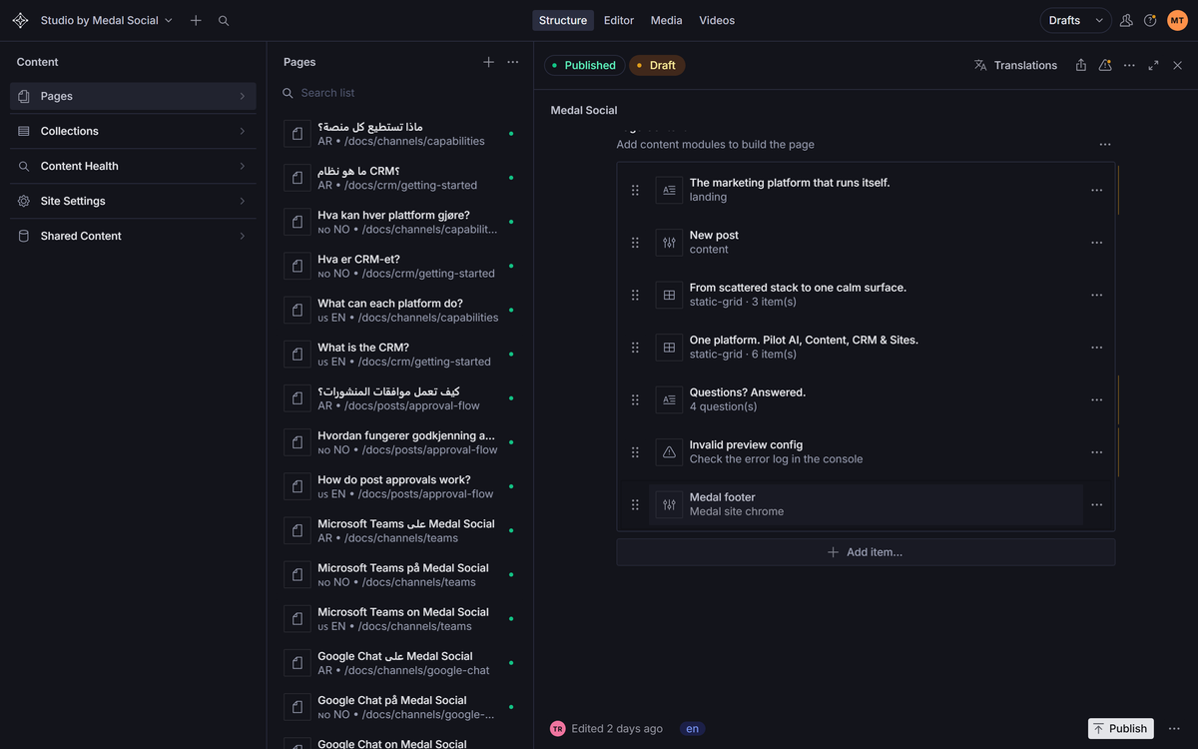Expand the Shared Content chevron arrow

[242, 236]
